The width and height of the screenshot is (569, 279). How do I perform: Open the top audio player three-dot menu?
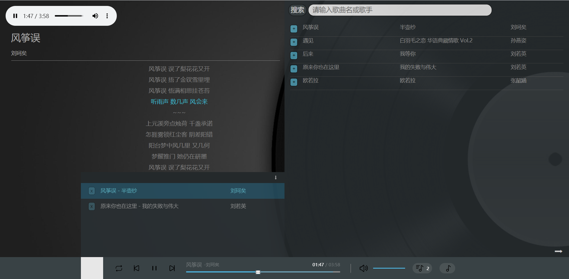pos(107,16)
